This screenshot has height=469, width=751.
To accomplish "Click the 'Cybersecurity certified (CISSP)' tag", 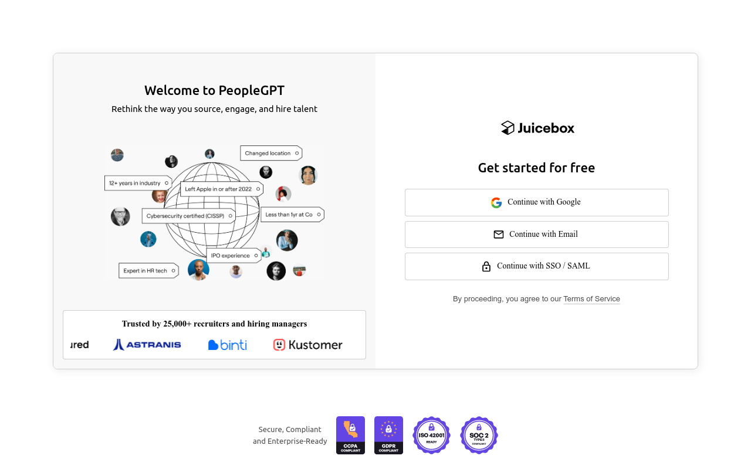I will [188, 216].
